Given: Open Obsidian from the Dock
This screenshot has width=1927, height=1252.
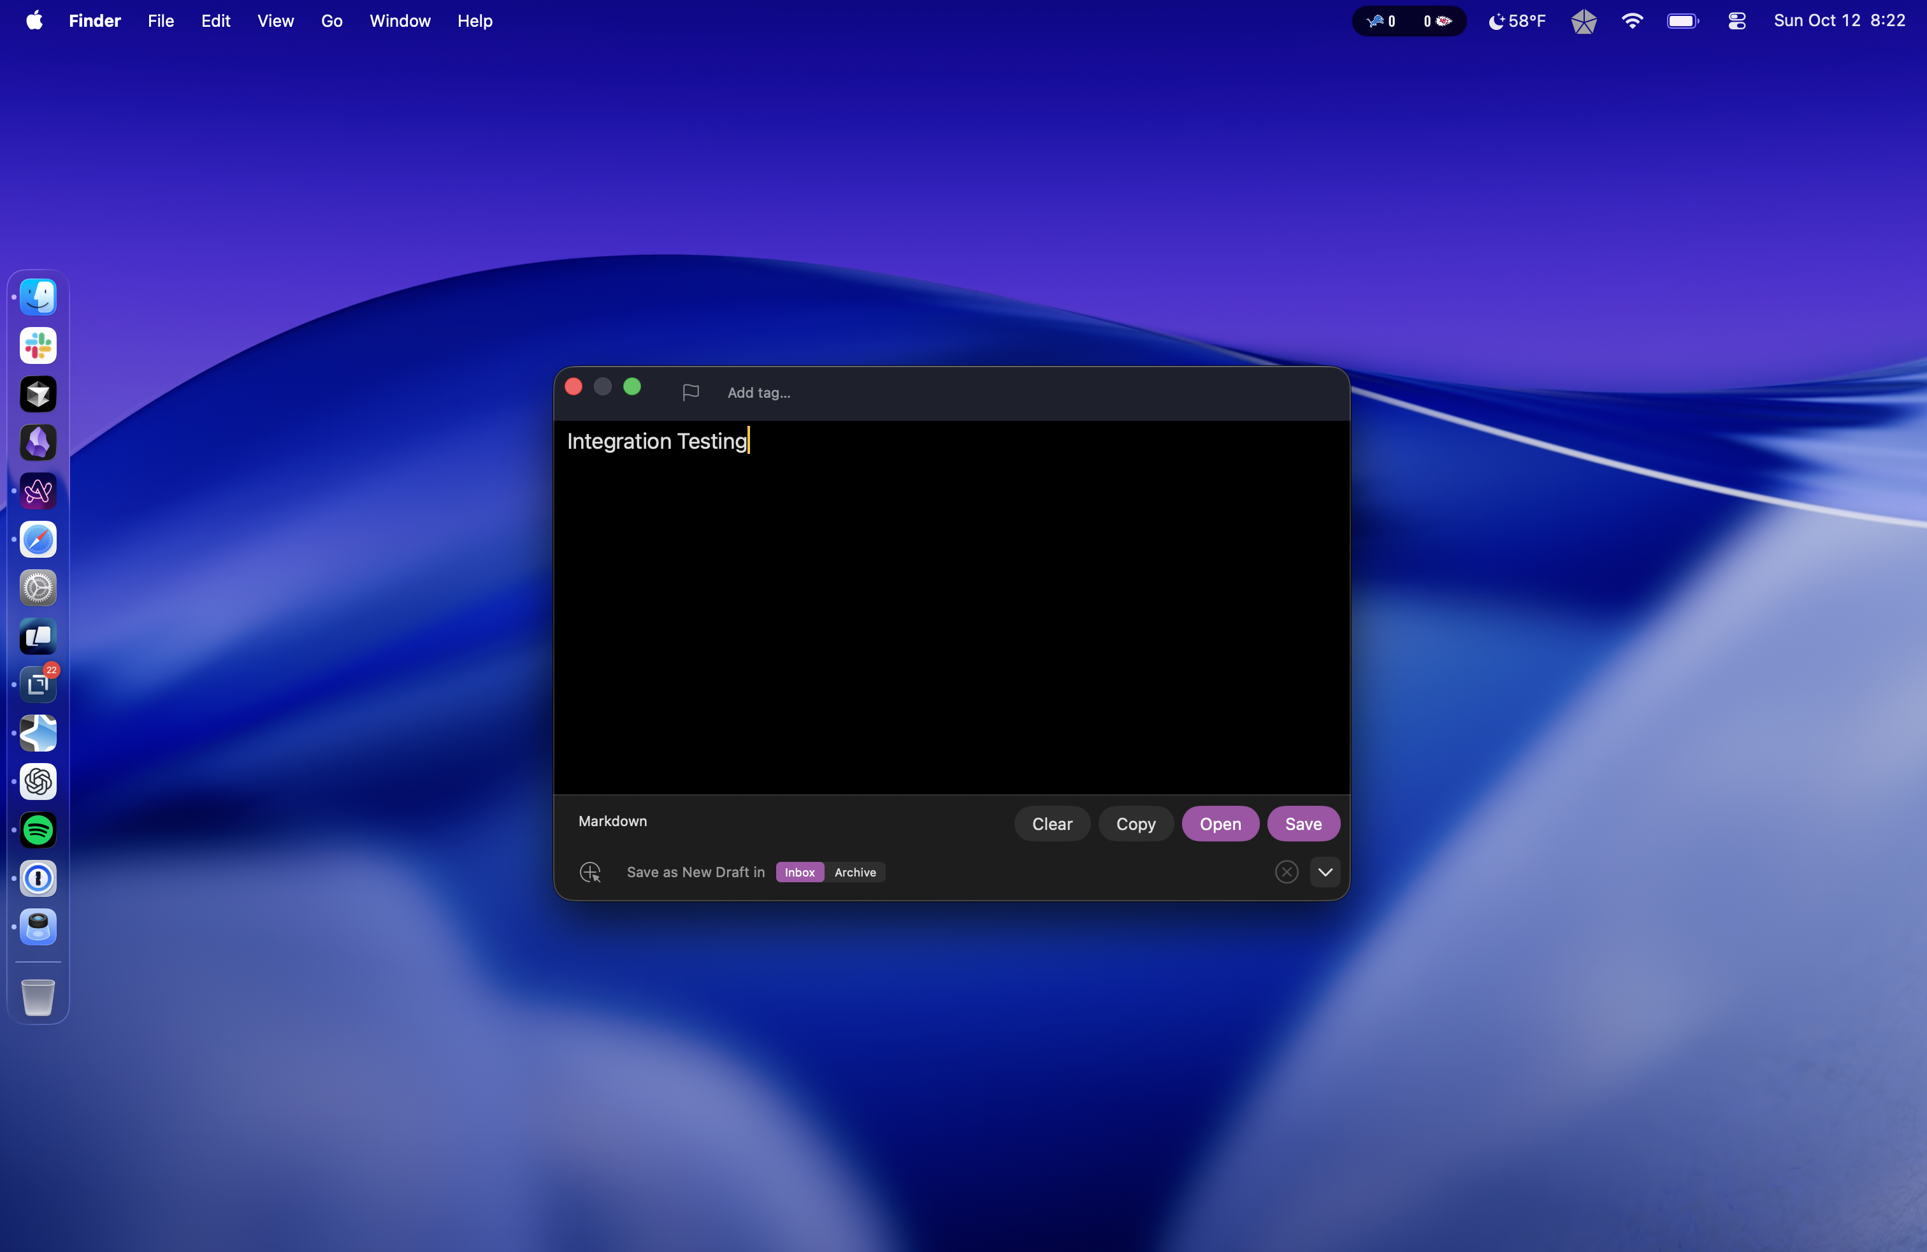Looking at the screenshot, I should (38, 443).
